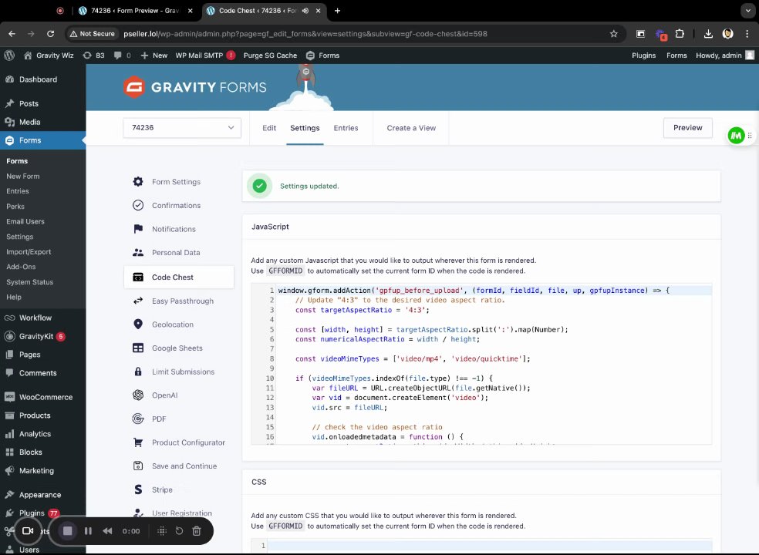Click green IM floating badge
759x555 pixels.
click(737, 136)
